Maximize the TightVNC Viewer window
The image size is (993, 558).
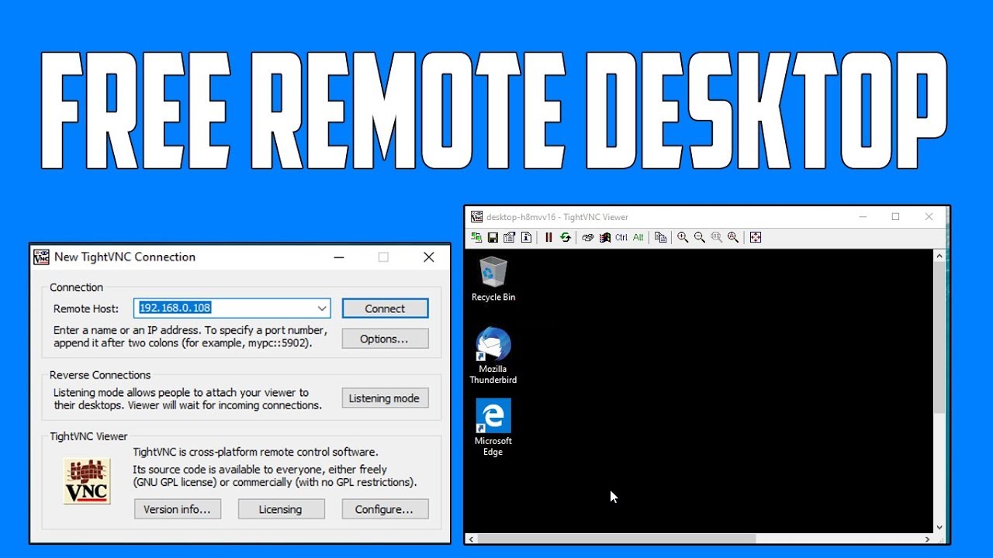pyautogui.click(x=896, y=217)
